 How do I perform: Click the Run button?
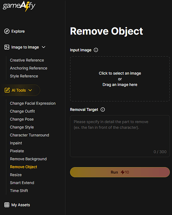click(x=120, y=172)
